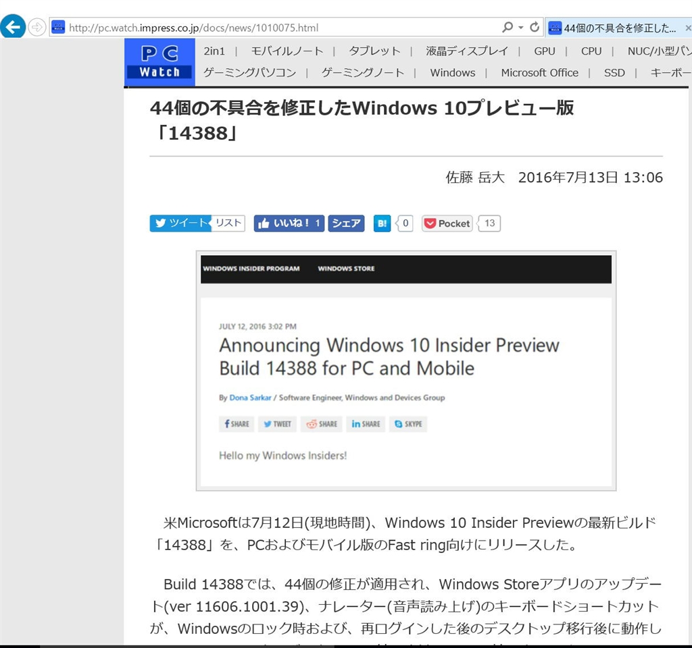The height and width of the screenshot is (648, 692).
Task: Open the 2in1 category
Action: [x=214, y=51]
